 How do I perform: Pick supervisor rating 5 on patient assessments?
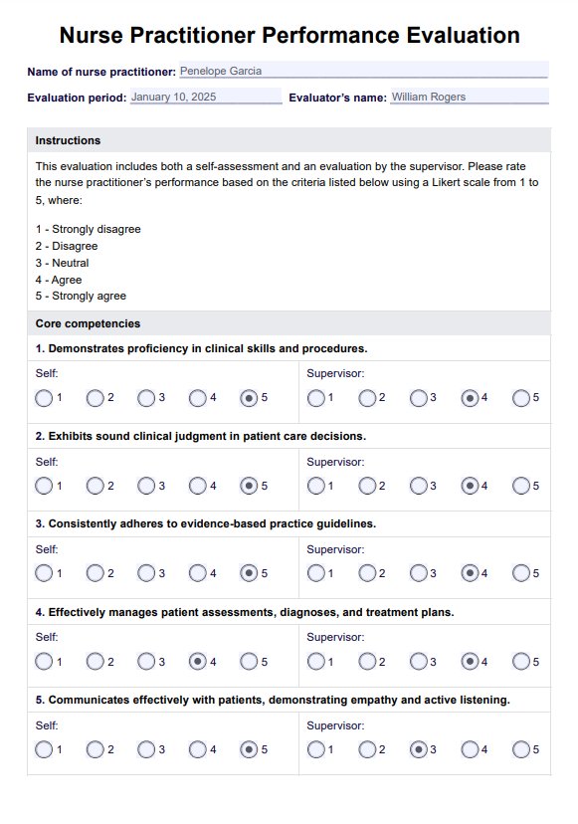click(522, 660)
